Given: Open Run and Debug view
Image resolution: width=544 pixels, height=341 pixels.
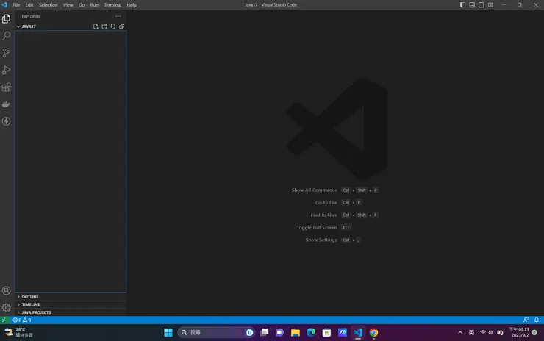Looking at the screenshot, I should coord(6,70).
